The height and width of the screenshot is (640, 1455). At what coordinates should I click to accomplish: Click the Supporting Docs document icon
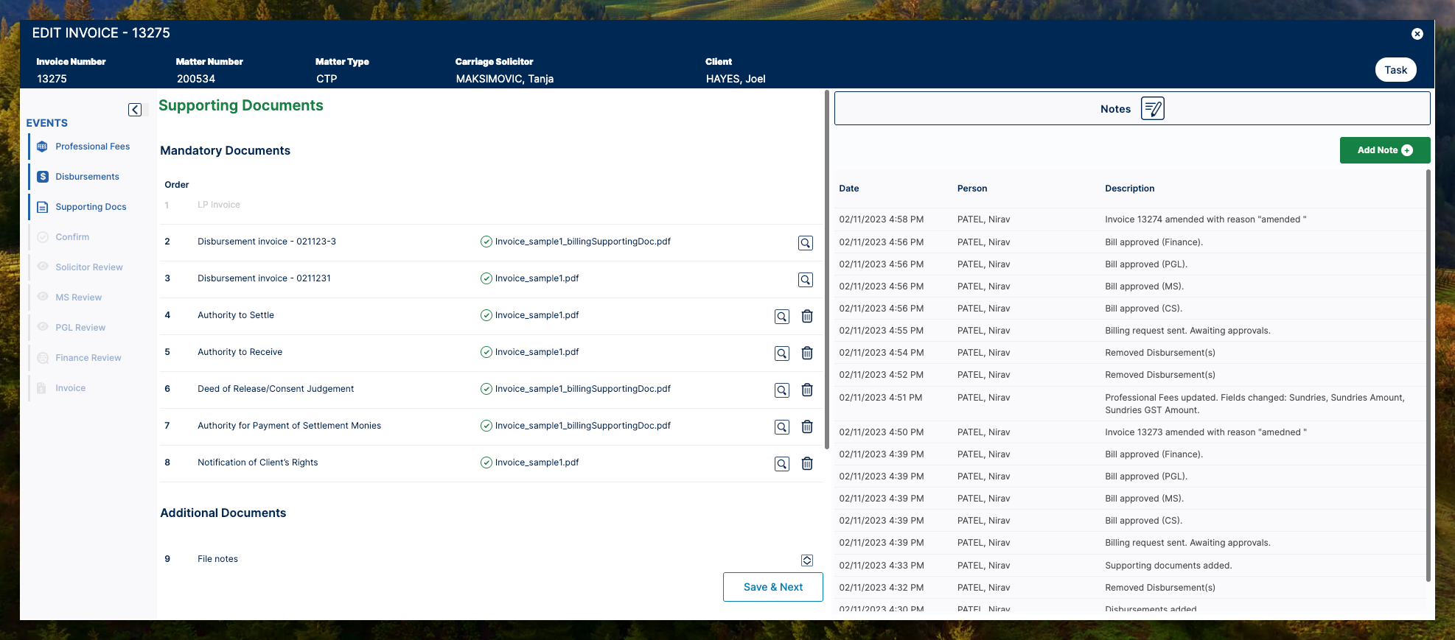(x=43, y=207)
